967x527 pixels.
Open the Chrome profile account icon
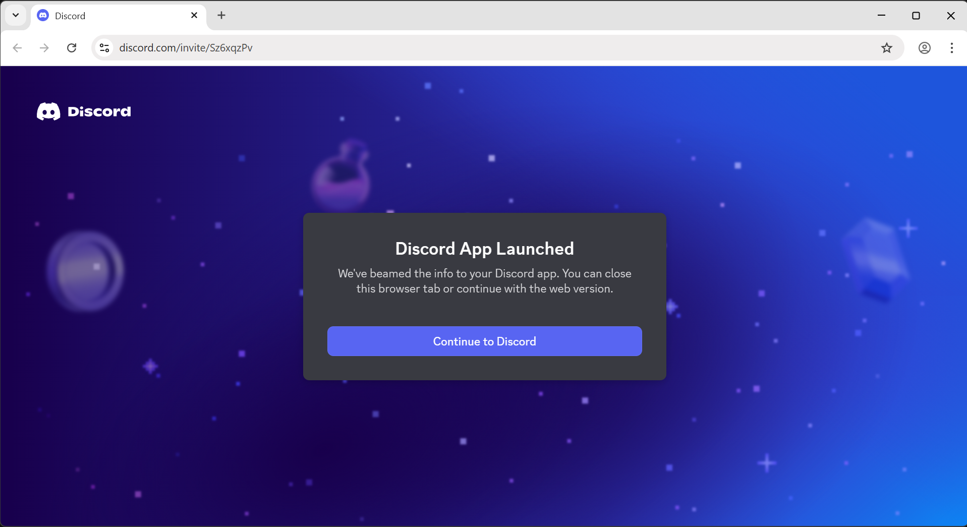[x=925, y=47]
